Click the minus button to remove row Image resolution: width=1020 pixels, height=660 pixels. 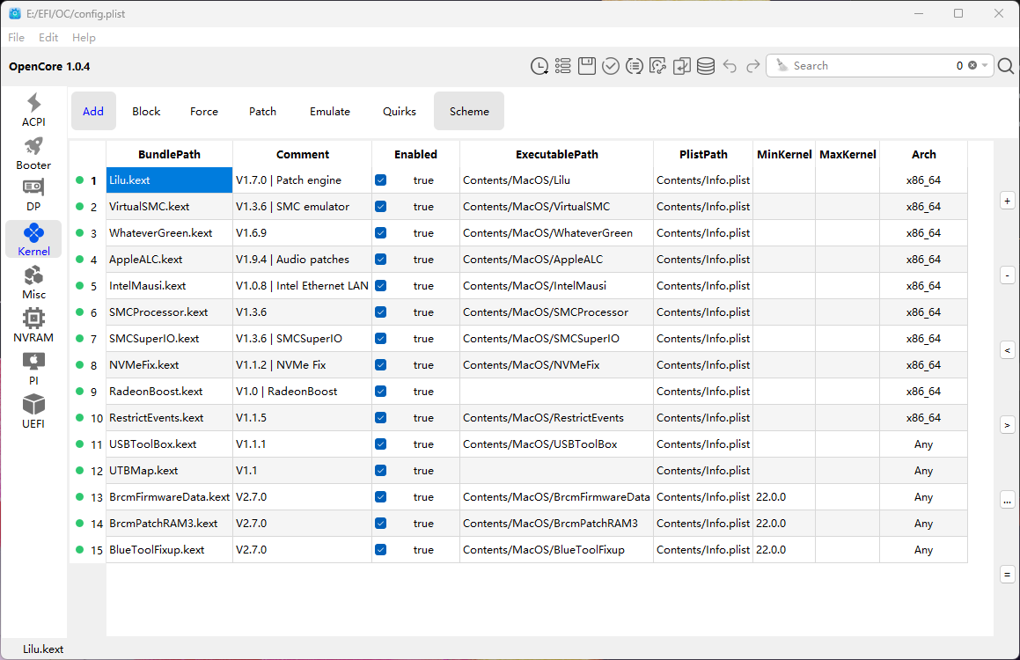tap(1008, 275)
